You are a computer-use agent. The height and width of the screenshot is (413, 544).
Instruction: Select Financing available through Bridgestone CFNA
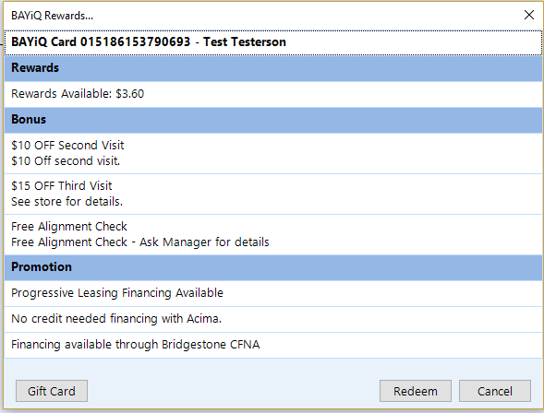click(273, 345)
